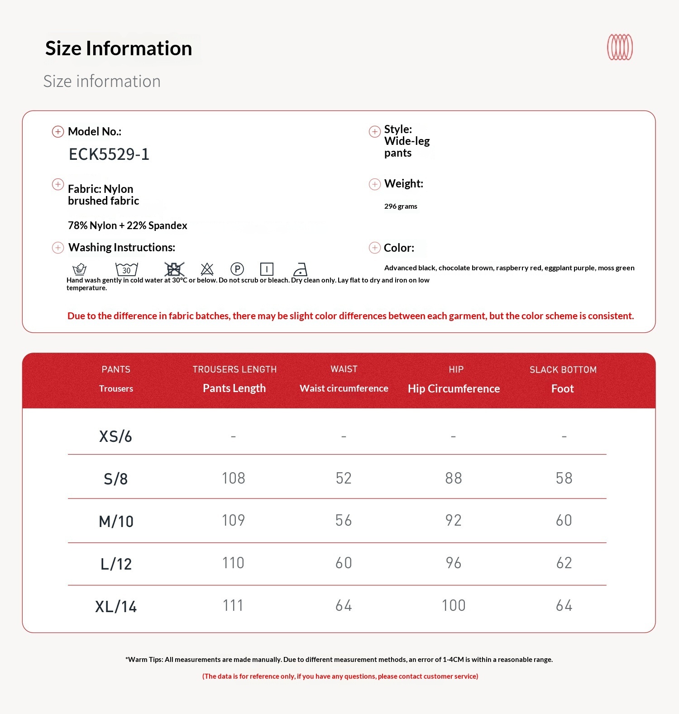Click the low temperature iron icon
The height and width of the screenshot is (714, 679).
300,269
